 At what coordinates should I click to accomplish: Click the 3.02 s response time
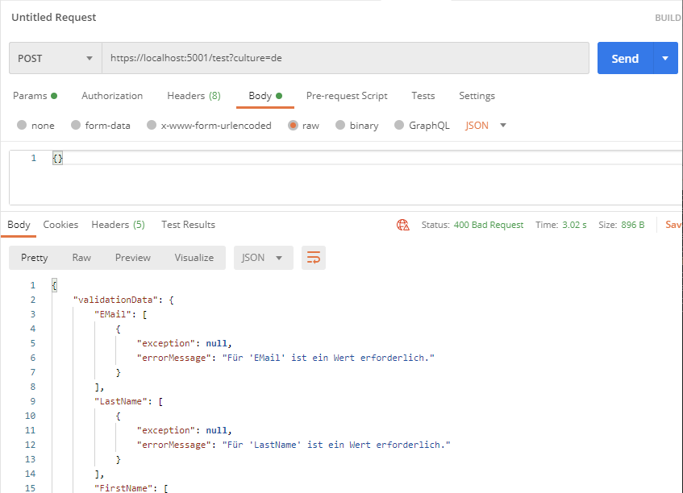[x=574, y=225]
